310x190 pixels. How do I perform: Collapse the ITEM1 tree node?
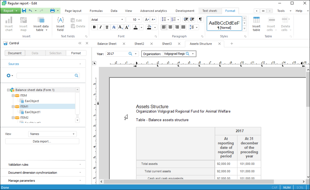click(x=13, y=106)
